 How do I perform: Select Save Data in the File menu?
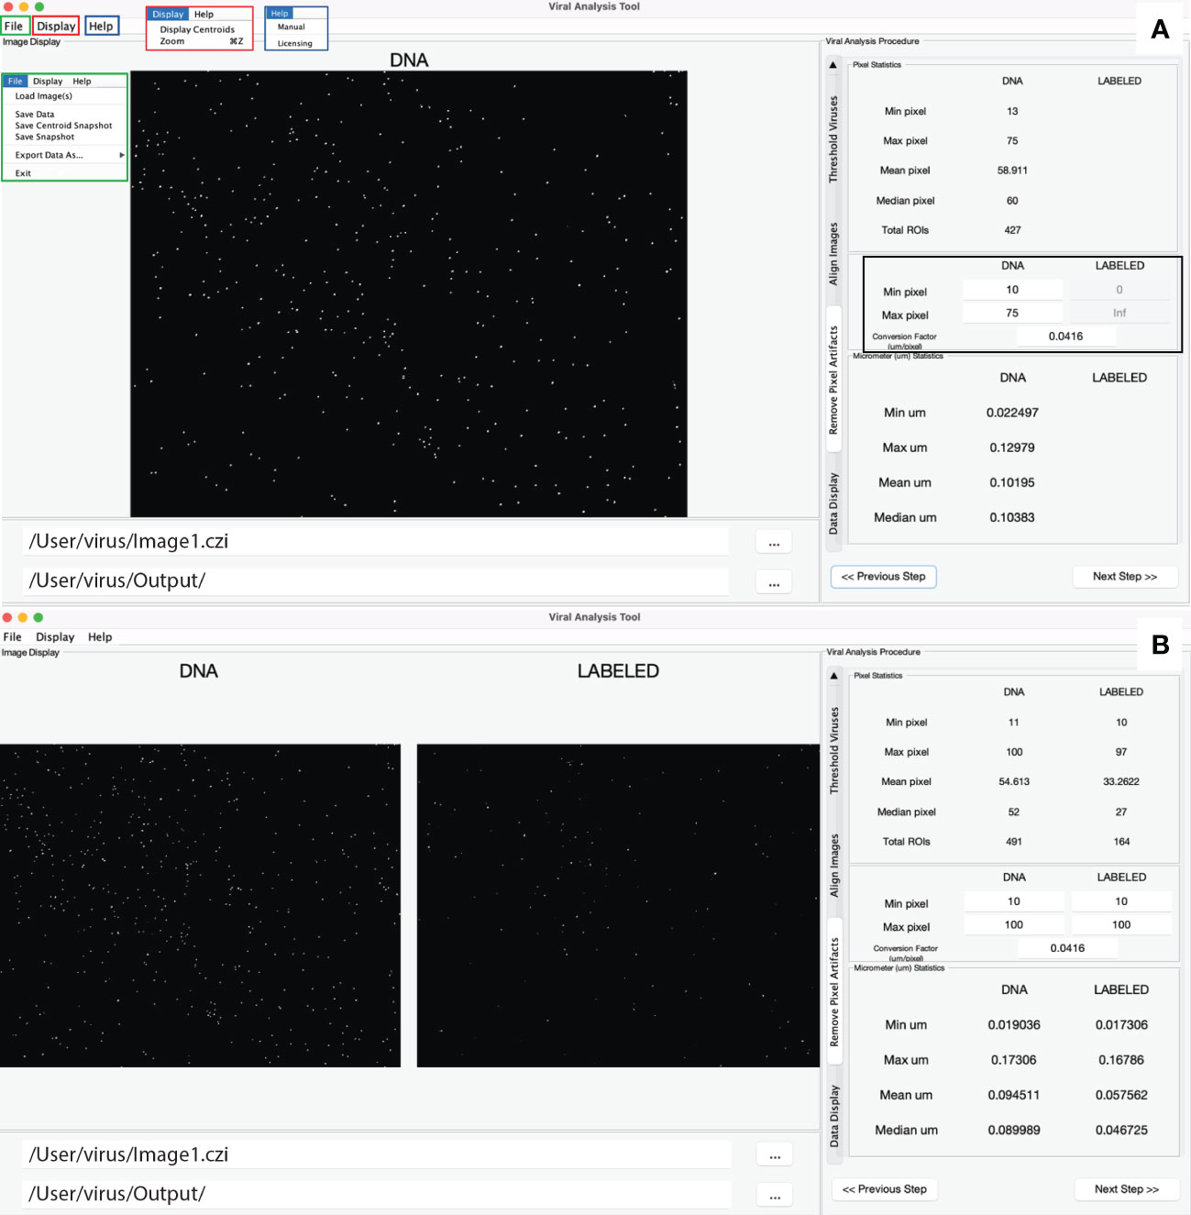pyautogui.click(x=35, y=115)
